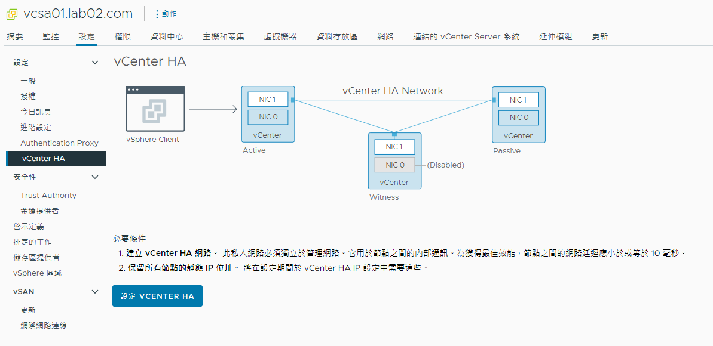Viewport: 713px width, 346px height.
Task: Collapse the 設定 sidebar section chevron
Action: click(x=95, y=63)
